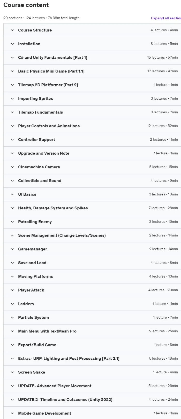The width and height of the screenshot is (181, 419).
Task: Select Controller Support section title
Action: [36, 140]
